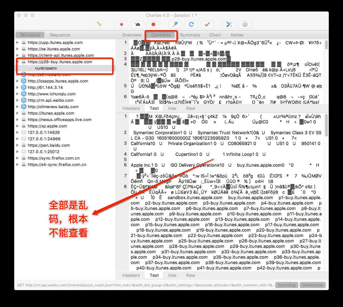343x307 pixels.
Task: Click globe icon of olimenew.baidu.com
Action: click(x=24, y=107)
